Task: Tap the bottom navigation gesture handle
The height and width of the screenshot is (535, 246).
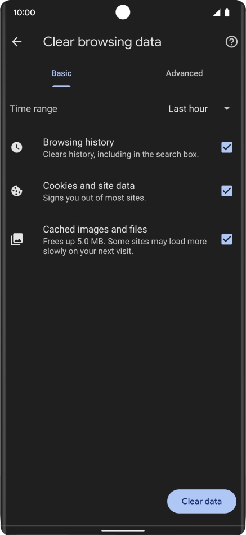Action: point(123,530)
